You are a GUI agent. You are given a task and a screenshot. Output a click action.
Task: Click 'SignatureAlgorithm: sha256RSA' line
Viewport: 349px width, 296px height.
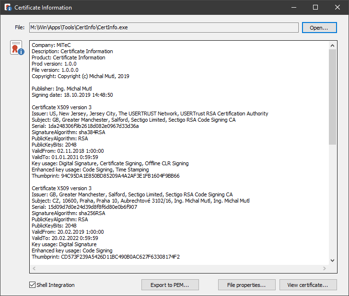point(69,213)
